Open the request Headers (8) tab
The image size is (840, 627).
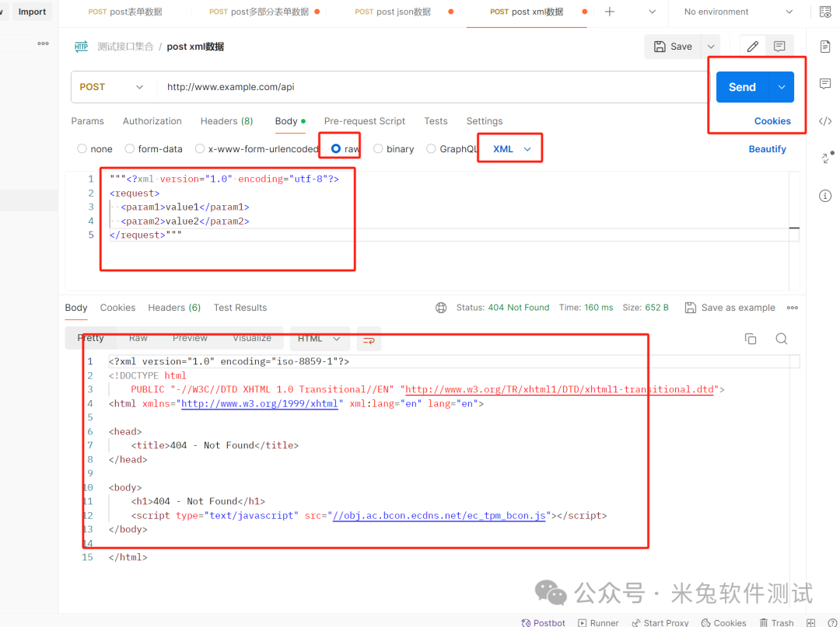[x=226, y=121]
